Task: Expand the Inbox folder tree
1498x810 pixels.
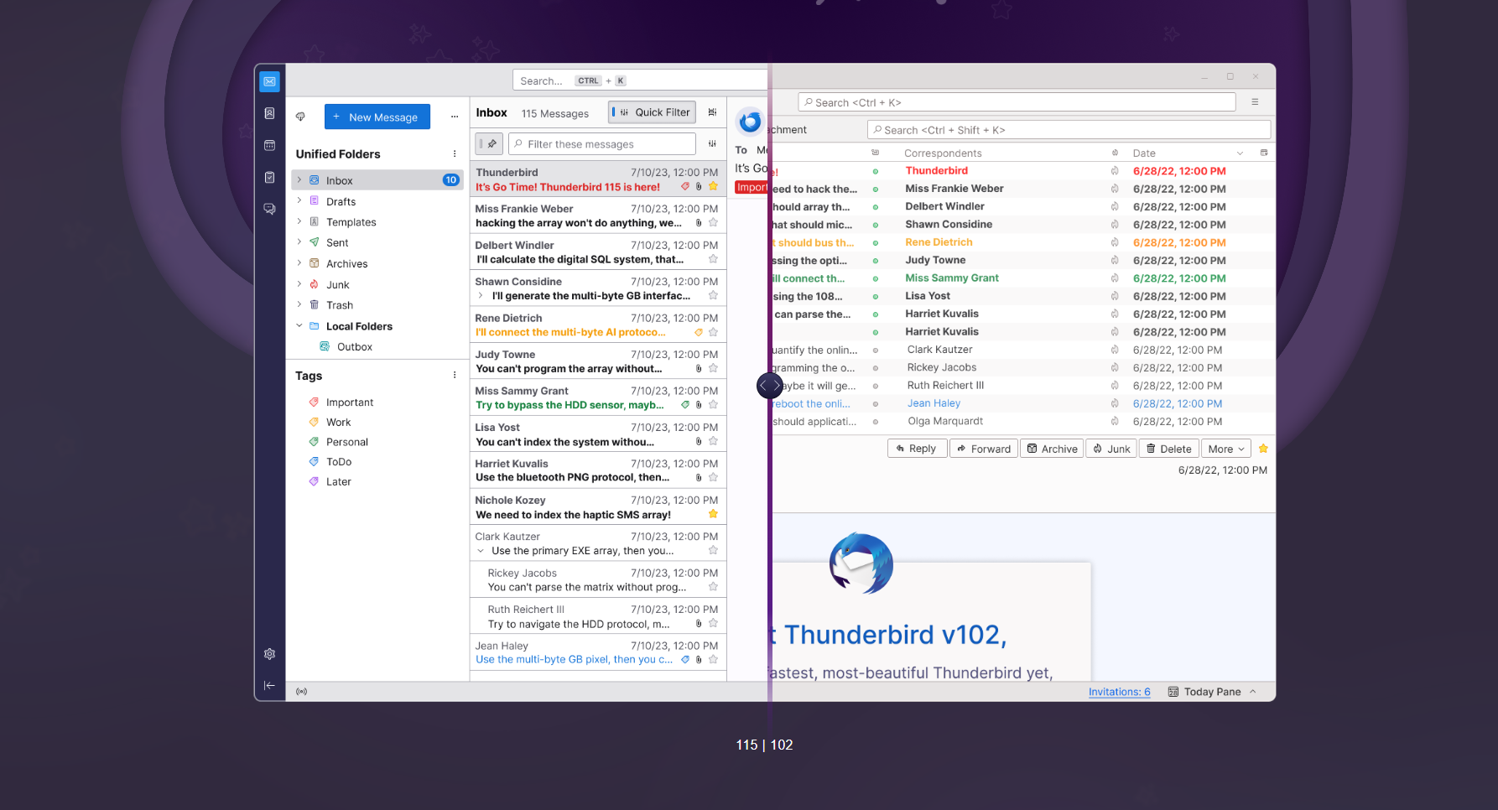Action: pyautogui.click(x=299, y=179)
